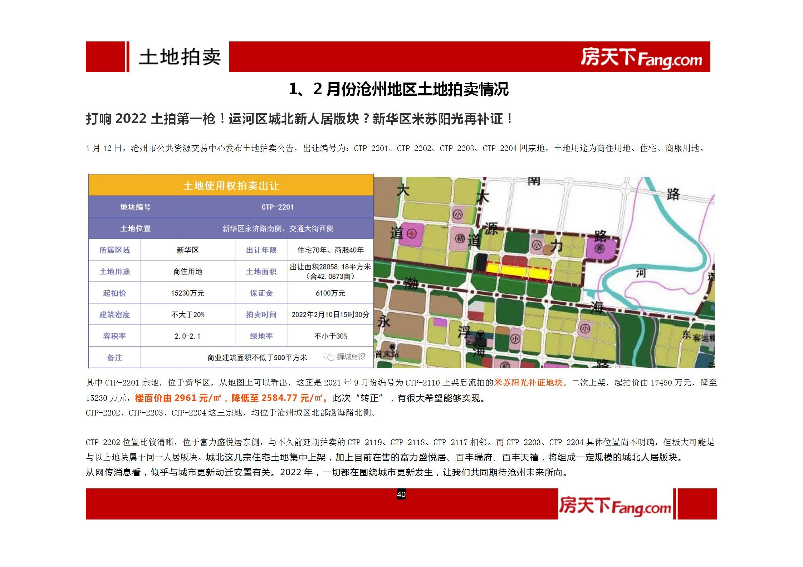This screenshot has height=567, width=803.
Task: Select the heading 1、2月份沧州地区土地拍卖情况
Action: point(398,89)
